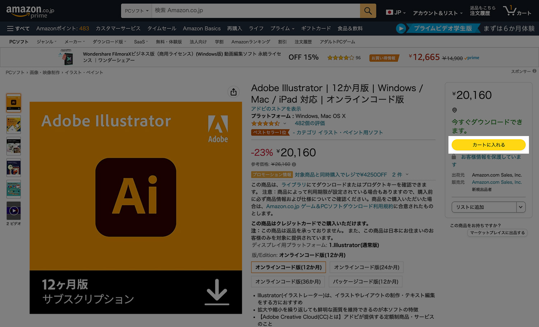Open the PCソフト search category dropdown
The width and height of the screenshot is (539, 327).
[137, 11]
